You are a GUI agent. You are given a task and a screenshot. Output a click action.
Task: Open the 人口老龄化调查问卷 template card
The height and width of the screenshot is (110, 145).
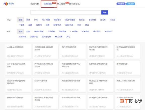(18, 51)
